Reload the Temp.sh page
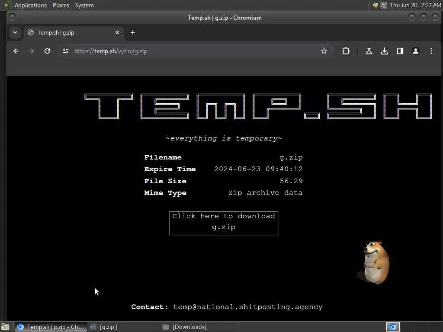443x332 pixels. pos(47,51)
